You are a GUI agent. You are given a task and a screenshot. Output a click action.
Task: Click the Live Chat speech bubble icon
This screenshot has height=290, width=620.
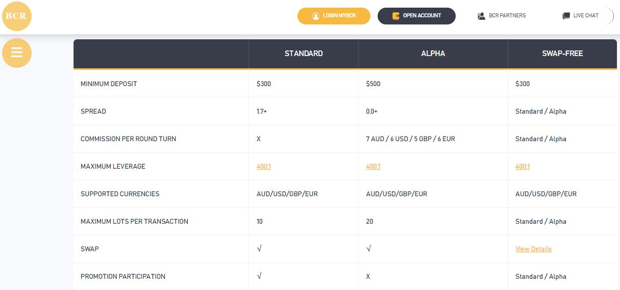(x=566, y=16)
